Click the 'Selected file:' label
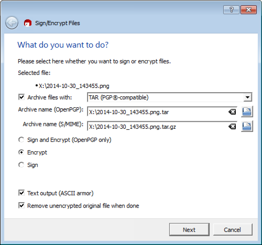Viewport: 262px width, 245px height. [34, 73]
